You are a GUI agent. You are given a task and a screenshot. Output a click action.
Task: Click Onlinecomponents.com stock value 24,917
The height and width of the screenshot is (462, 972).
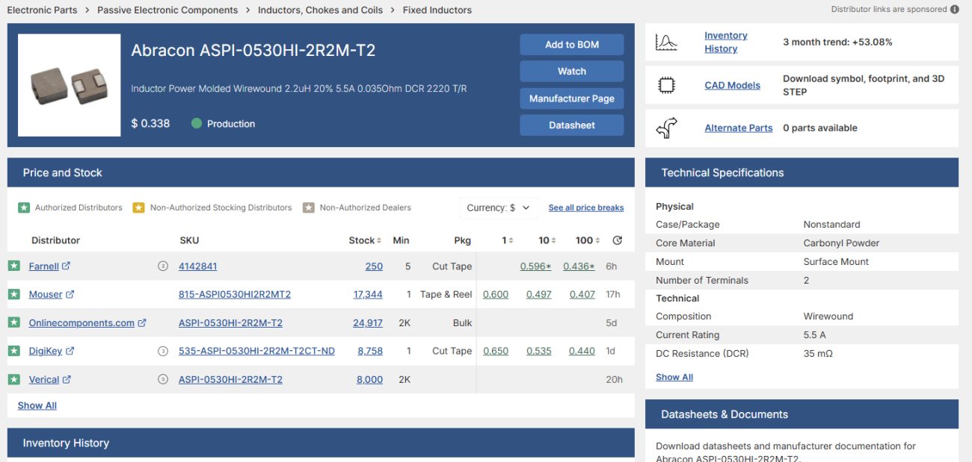[368, 322]
